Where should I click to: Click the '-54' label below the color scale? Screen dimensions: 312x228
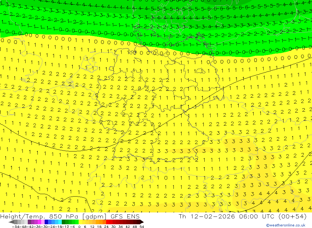tap(16, 227)
